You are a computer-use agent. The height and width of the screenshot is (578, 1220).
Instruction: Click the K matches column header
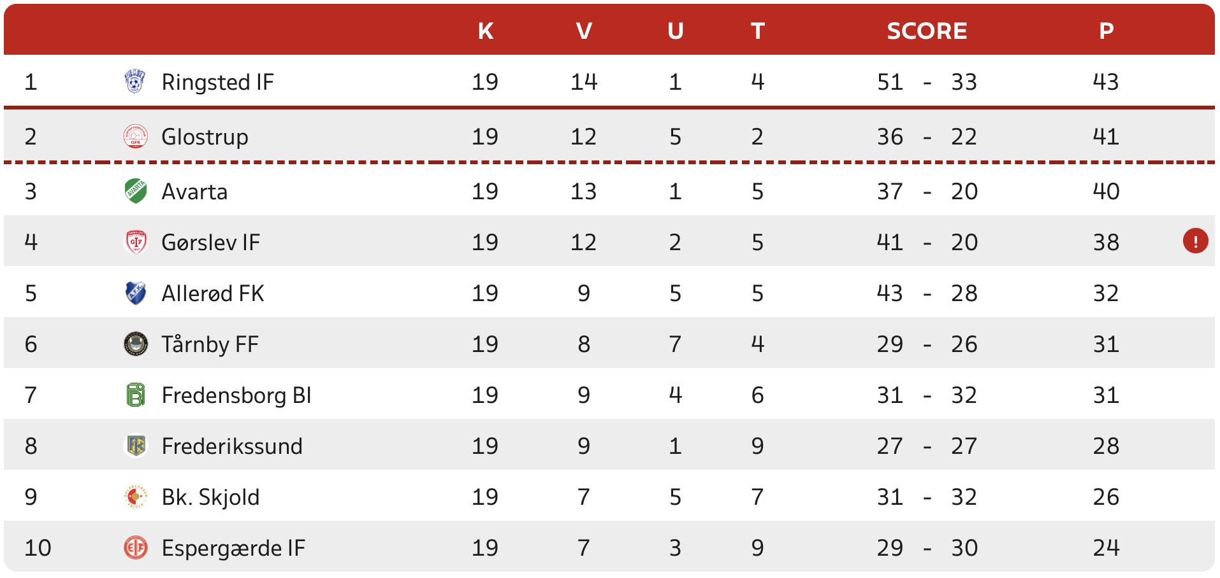pyautogui.click(x=485, y=31)
